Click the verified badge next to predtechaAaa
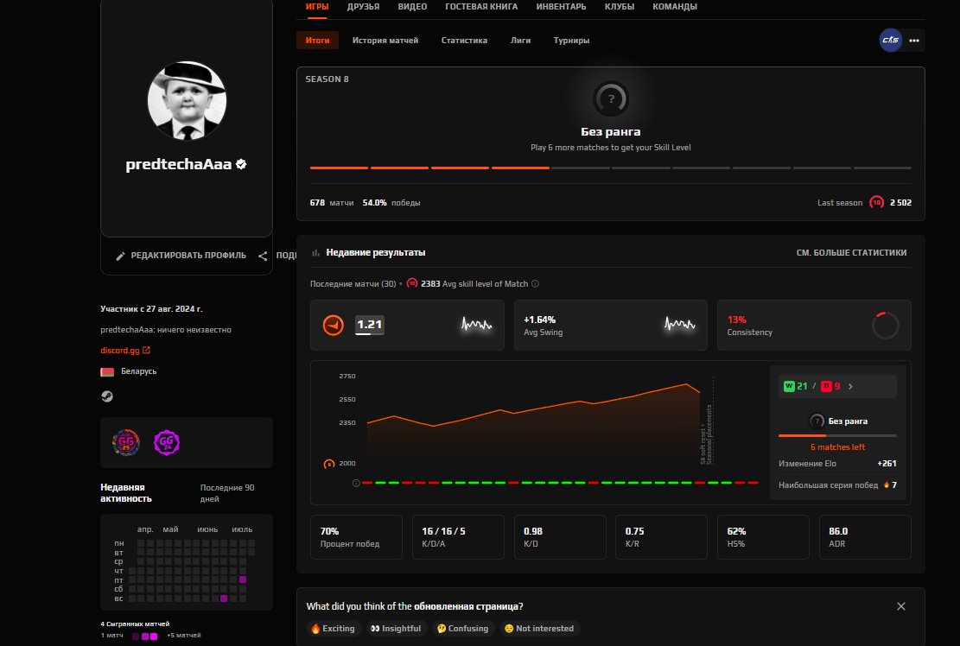The height and width of the screenshot is (646, 960). pyautogui.click(x=241, y=164)
